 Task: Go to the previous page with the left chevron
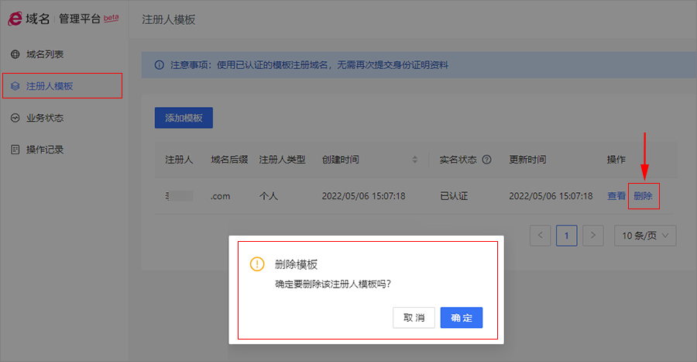[541, 235]
